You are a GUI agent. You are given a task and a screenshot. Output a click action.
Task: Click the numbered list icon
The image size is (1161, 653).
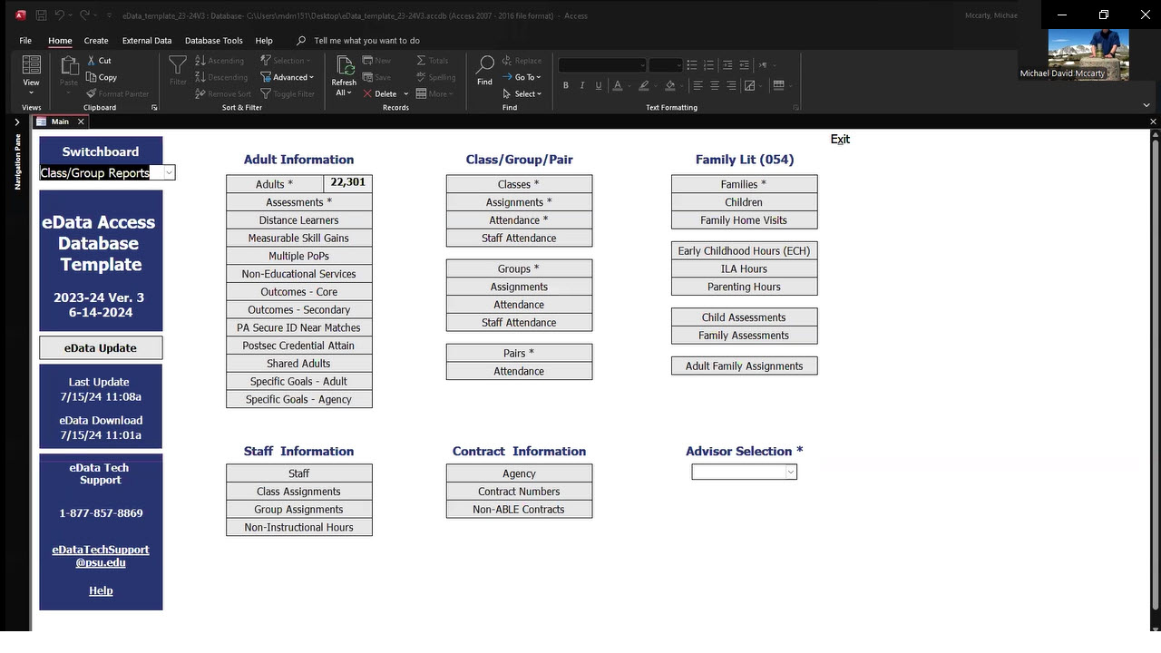click(x=709, y=65)
